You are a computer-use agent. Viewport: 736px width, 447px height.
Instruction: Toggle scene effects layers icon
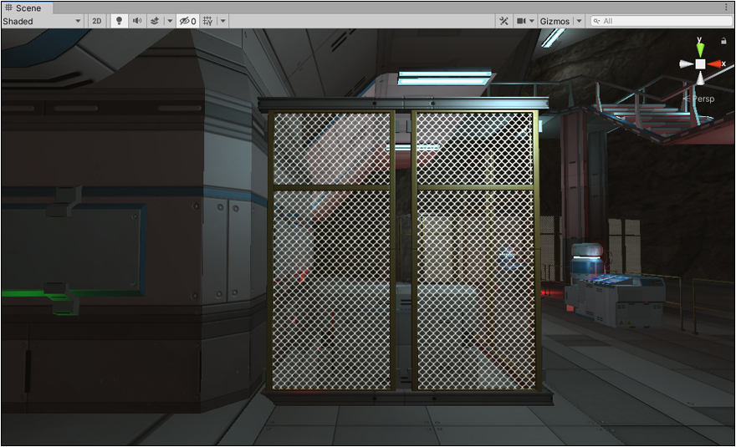click(155, 21)
